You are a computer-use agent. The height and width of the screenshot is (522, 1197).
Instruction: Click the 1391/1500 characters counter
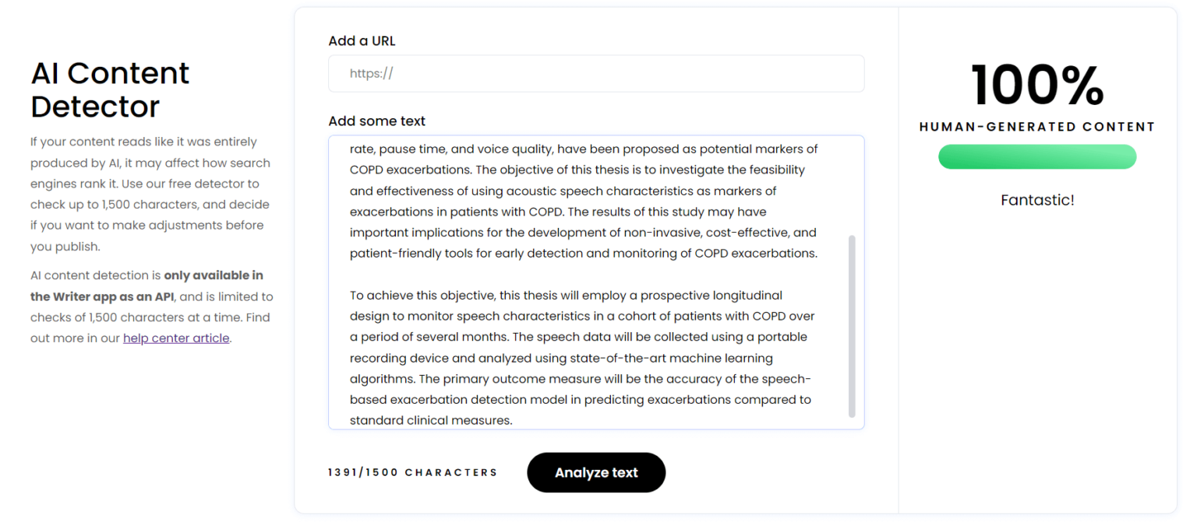click(x=412, y=472)
